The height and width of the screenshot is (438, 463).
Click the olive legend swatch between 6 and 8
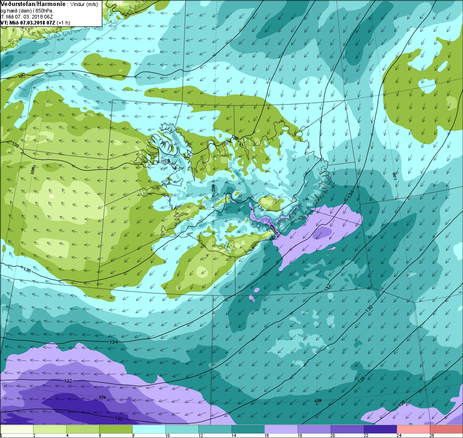[116, 429]
